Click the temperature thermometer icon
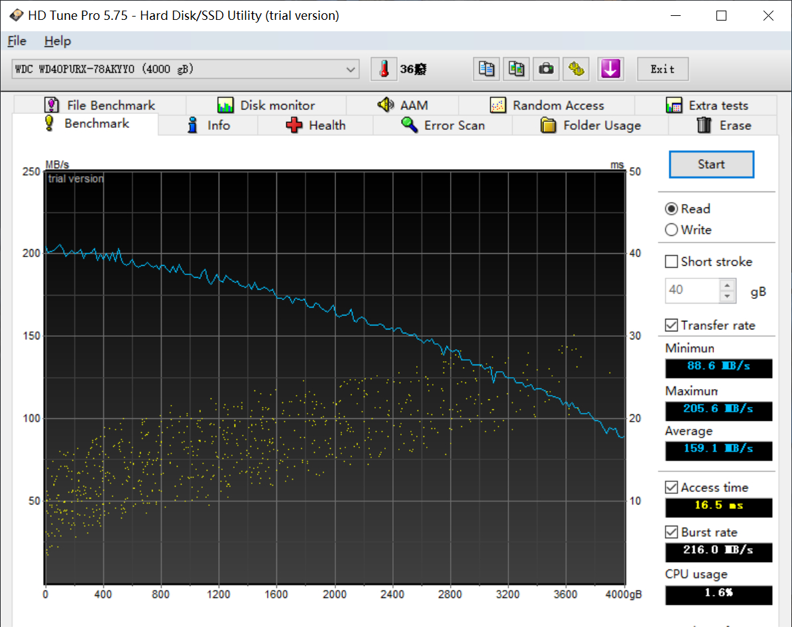 (x=384, y=69)
